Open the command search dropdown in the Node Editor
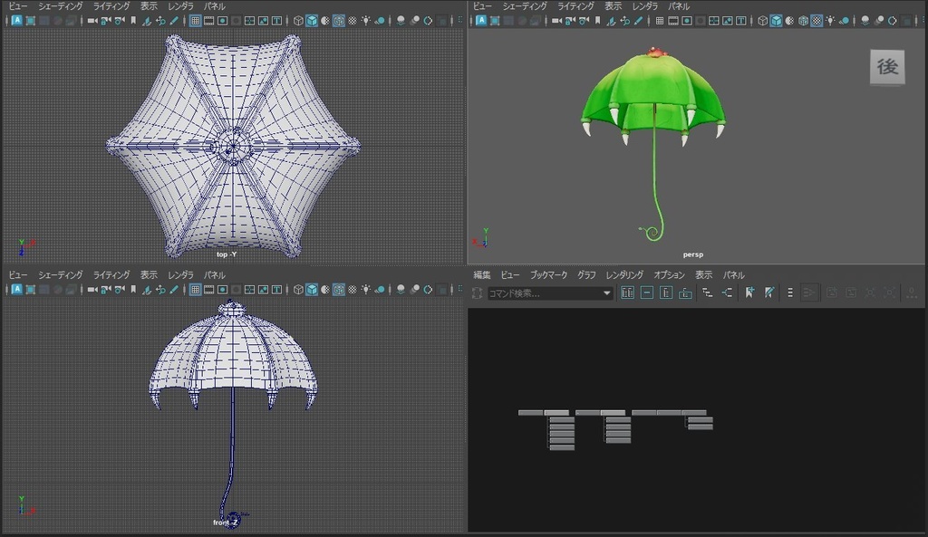 (x=607, y=292)
